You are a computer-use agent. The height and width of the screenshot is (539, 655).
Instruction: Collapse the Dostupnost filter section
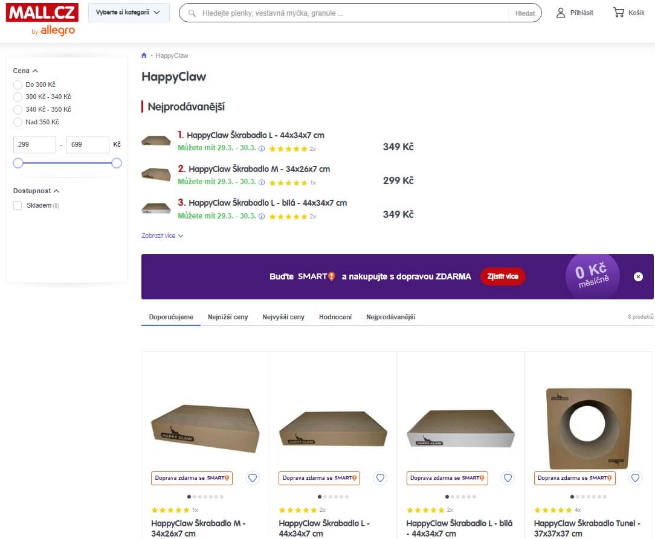(x=36, y=191)
